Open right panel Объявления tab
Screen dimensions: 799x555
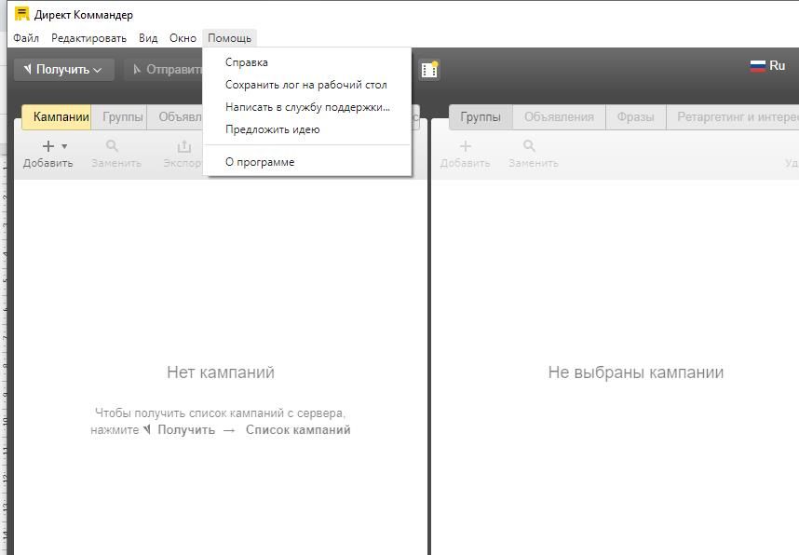pyautogui.click(x=559, y=116)
